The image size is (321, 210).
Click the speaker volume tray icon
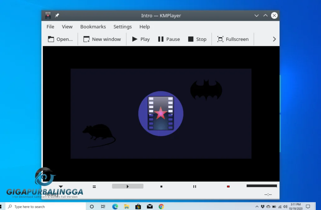click(285, 207)
